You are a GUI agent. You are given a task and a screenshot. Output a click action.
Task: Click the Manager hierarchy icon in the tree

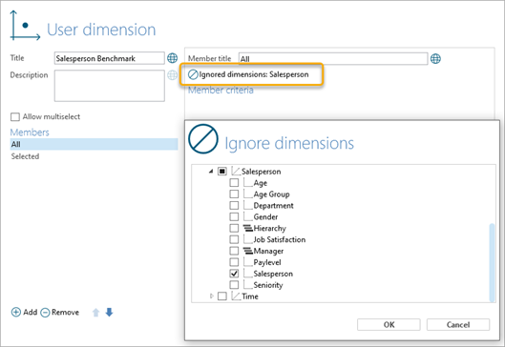coord(247,251)
